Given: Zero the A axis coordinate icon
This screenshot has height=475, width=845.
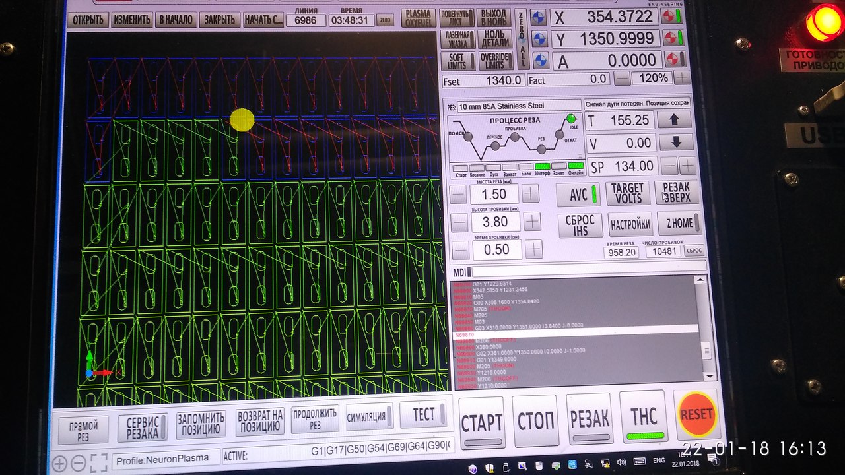Looking at the screenshot, I should click(540, 61).
